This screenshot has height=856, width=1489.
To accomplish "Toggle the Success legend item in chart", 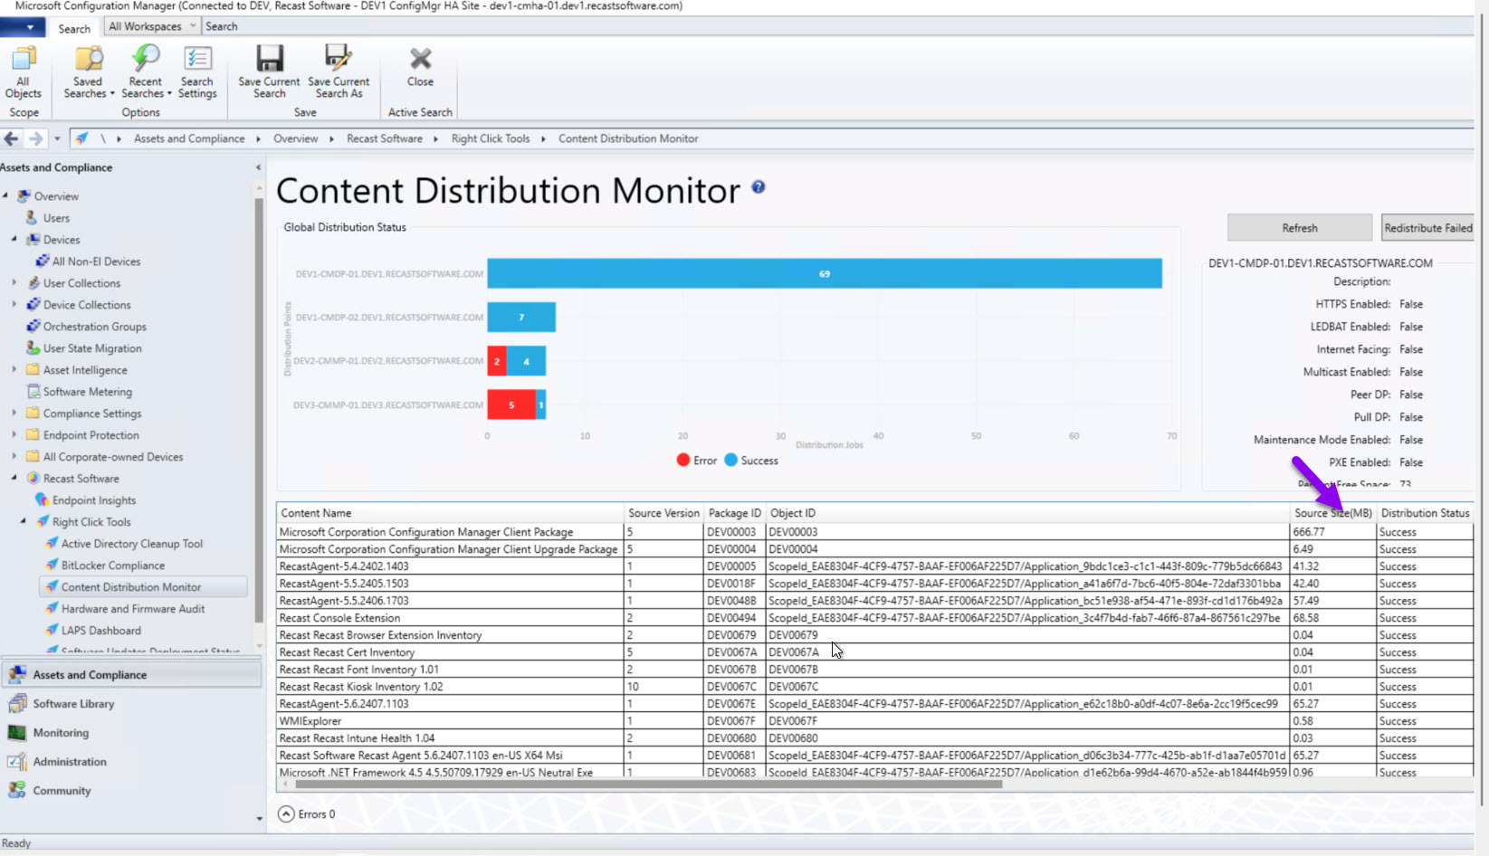I will click(x=750, y=461).
